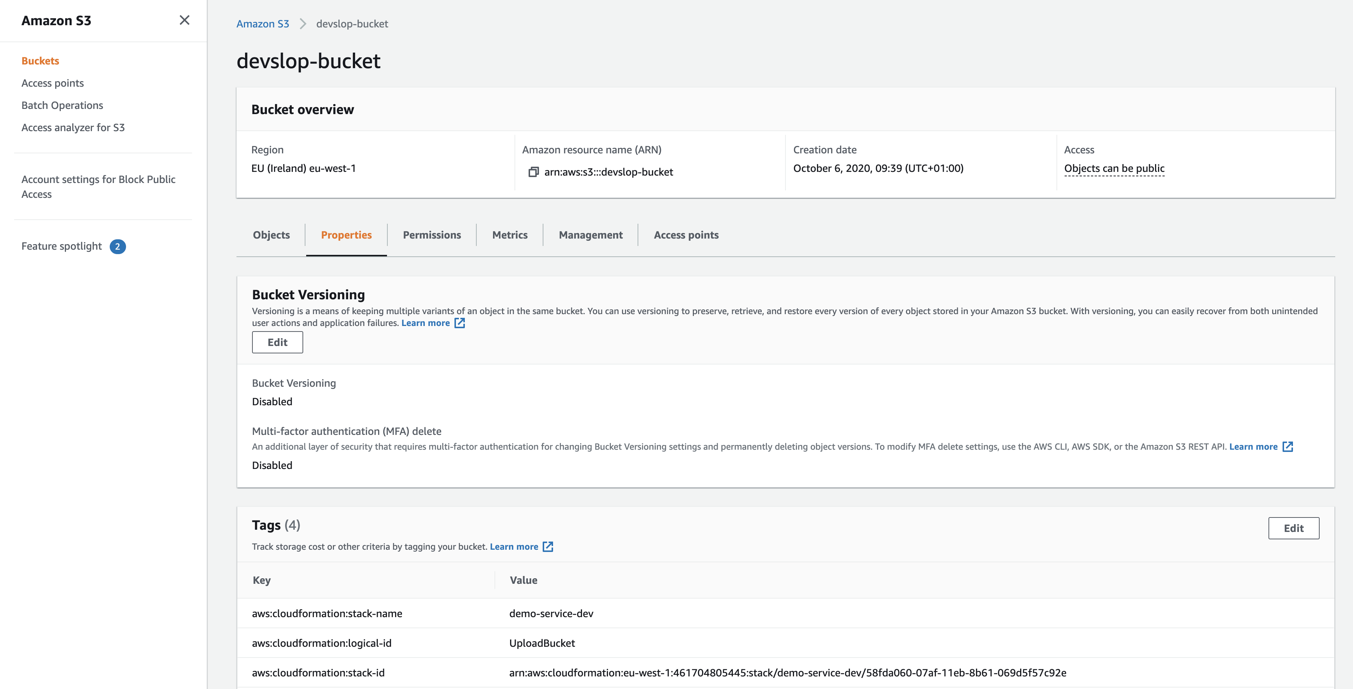The height and width of the screenshot is (689, 1353).
Task: Open Learn more link for MFA delete
Action: click(1253, 447)
